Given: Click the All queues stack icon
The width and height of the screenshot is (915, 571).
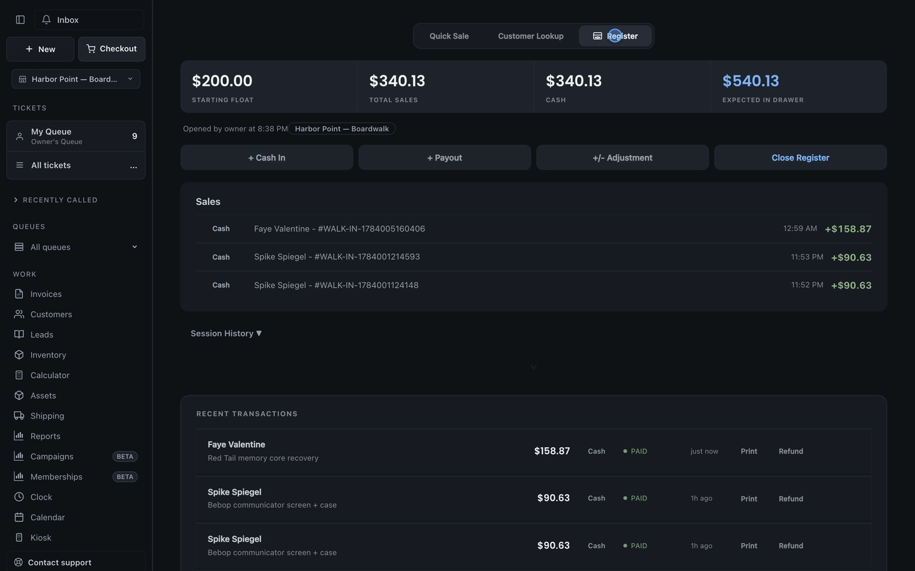Looking at the screenshot, I should [19, 247].
